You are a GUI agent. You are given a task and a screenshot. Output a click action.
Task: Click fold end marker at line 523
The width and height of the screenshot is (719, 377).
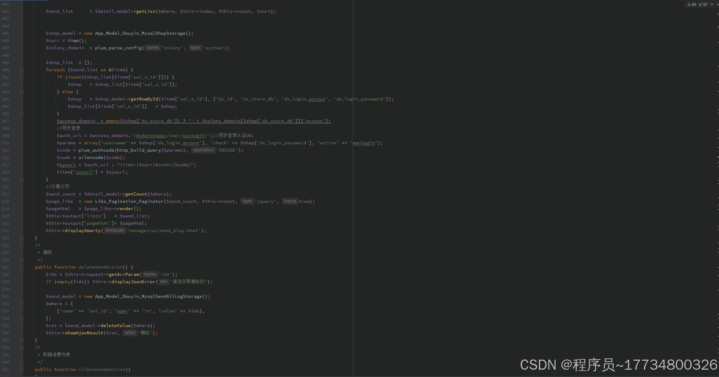click(22, 238)
